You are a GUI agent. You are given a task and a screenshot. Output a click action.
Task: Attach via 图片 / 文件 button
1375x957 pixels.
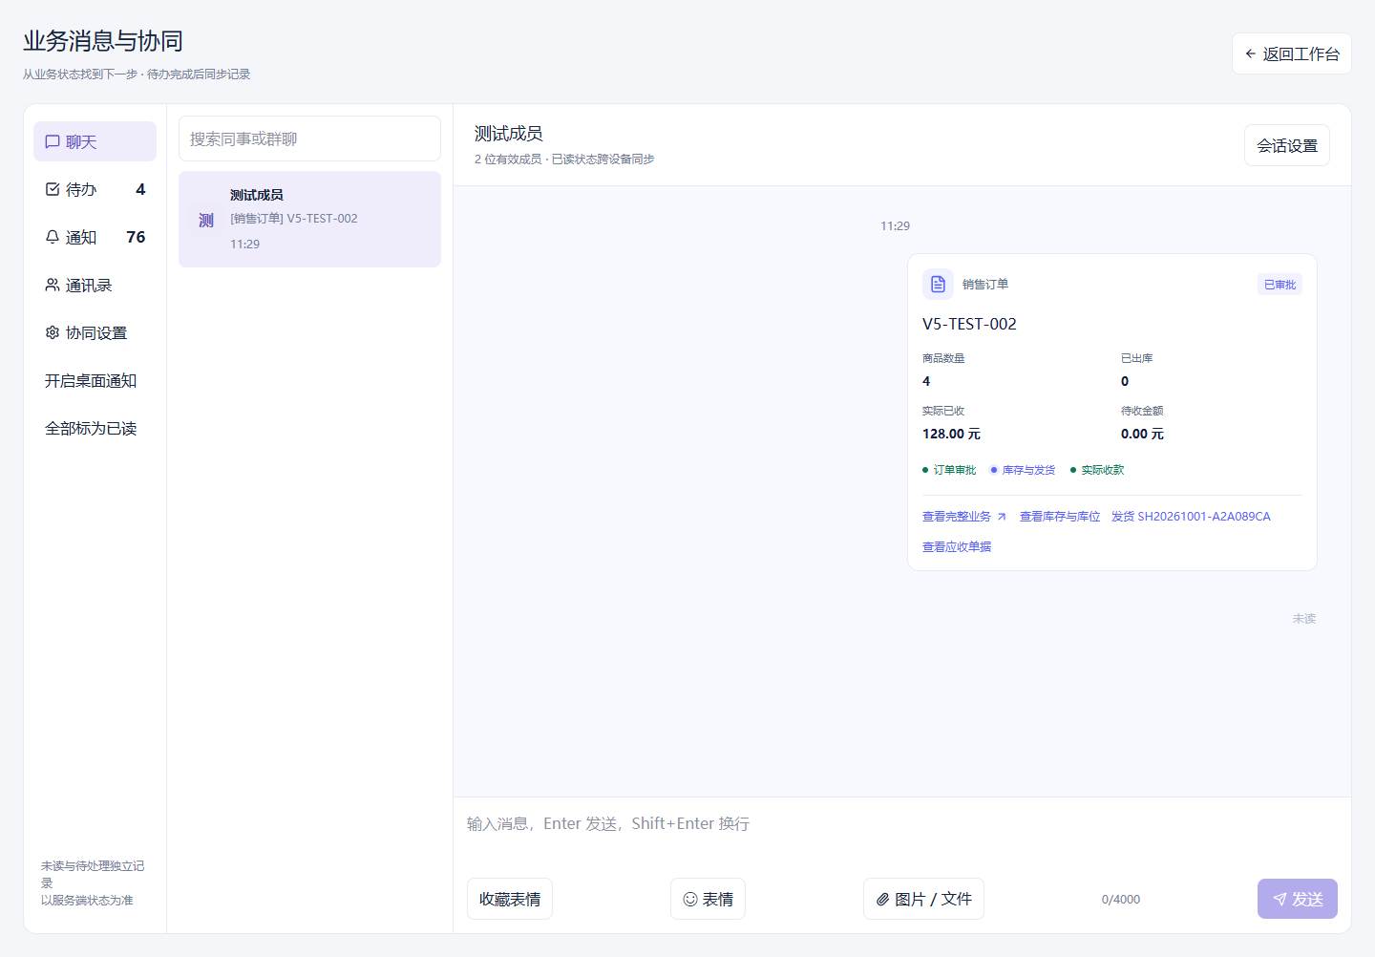[923, 899]
